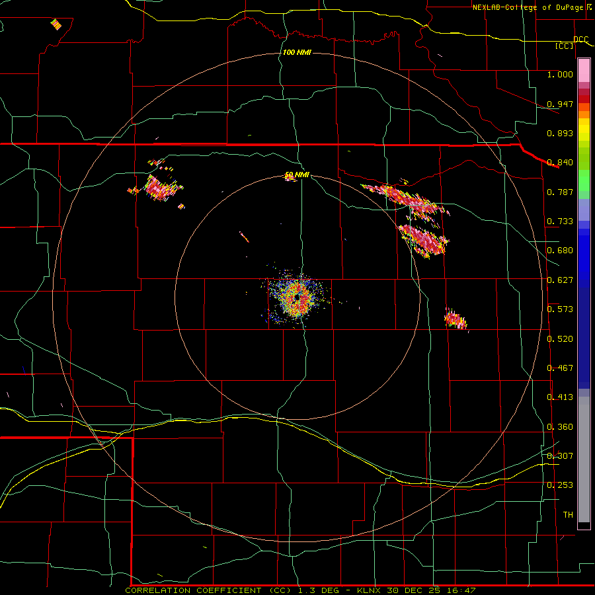
Task: Click the 100 NMI range ring label
Action: click(297, 52)
